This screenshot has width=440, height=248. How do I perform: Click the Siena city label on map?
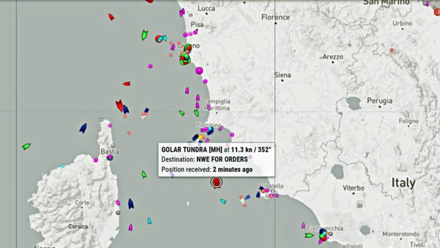point(283,75)
